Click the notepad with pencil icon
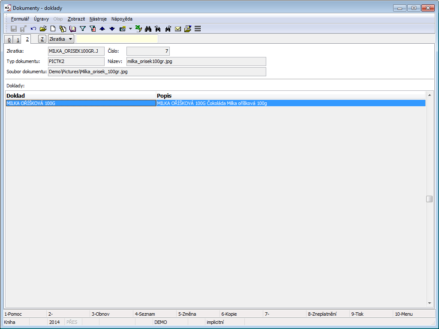439x329 pixels. pyautogui.click(x=188, y=29)
